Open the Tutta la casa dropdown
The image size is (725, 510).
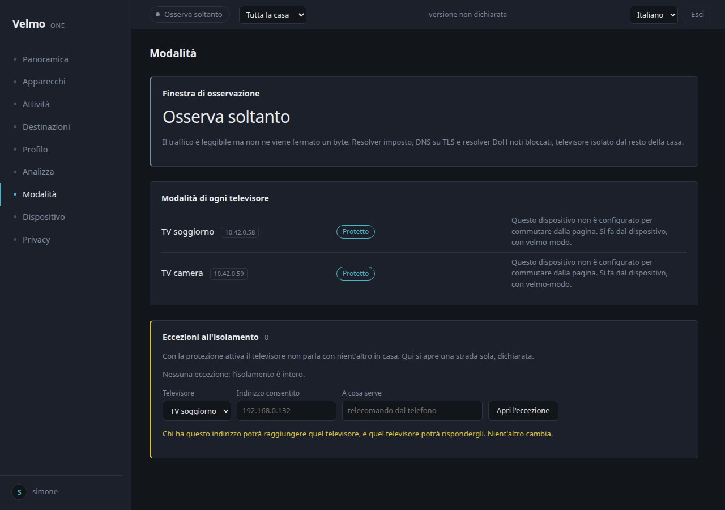click(272, 15)
